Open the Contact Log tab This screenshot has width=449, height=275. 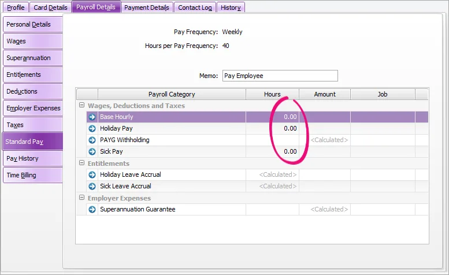click(195, 8)
